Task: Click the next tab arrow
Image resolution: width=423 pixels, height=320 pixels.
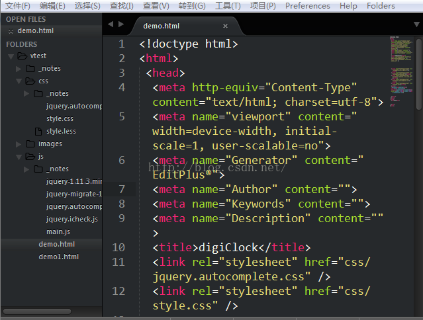Action: coord(120,25)
